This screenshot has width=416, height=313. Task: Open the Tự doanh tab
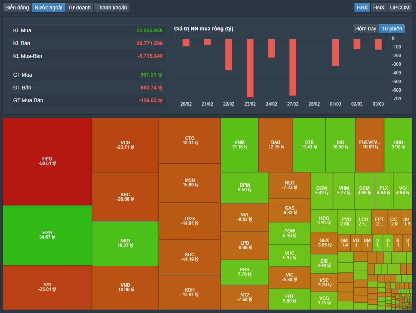tap(79, 8)
